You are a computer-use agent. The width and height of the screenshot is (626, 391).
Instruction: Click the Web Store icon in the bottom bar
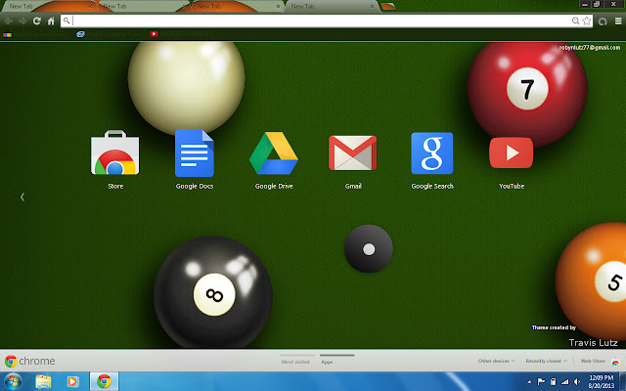(615, 361)
